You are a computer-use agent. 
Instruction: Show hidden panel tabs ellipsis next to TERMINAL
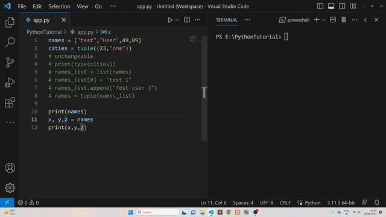click(247, 20)
